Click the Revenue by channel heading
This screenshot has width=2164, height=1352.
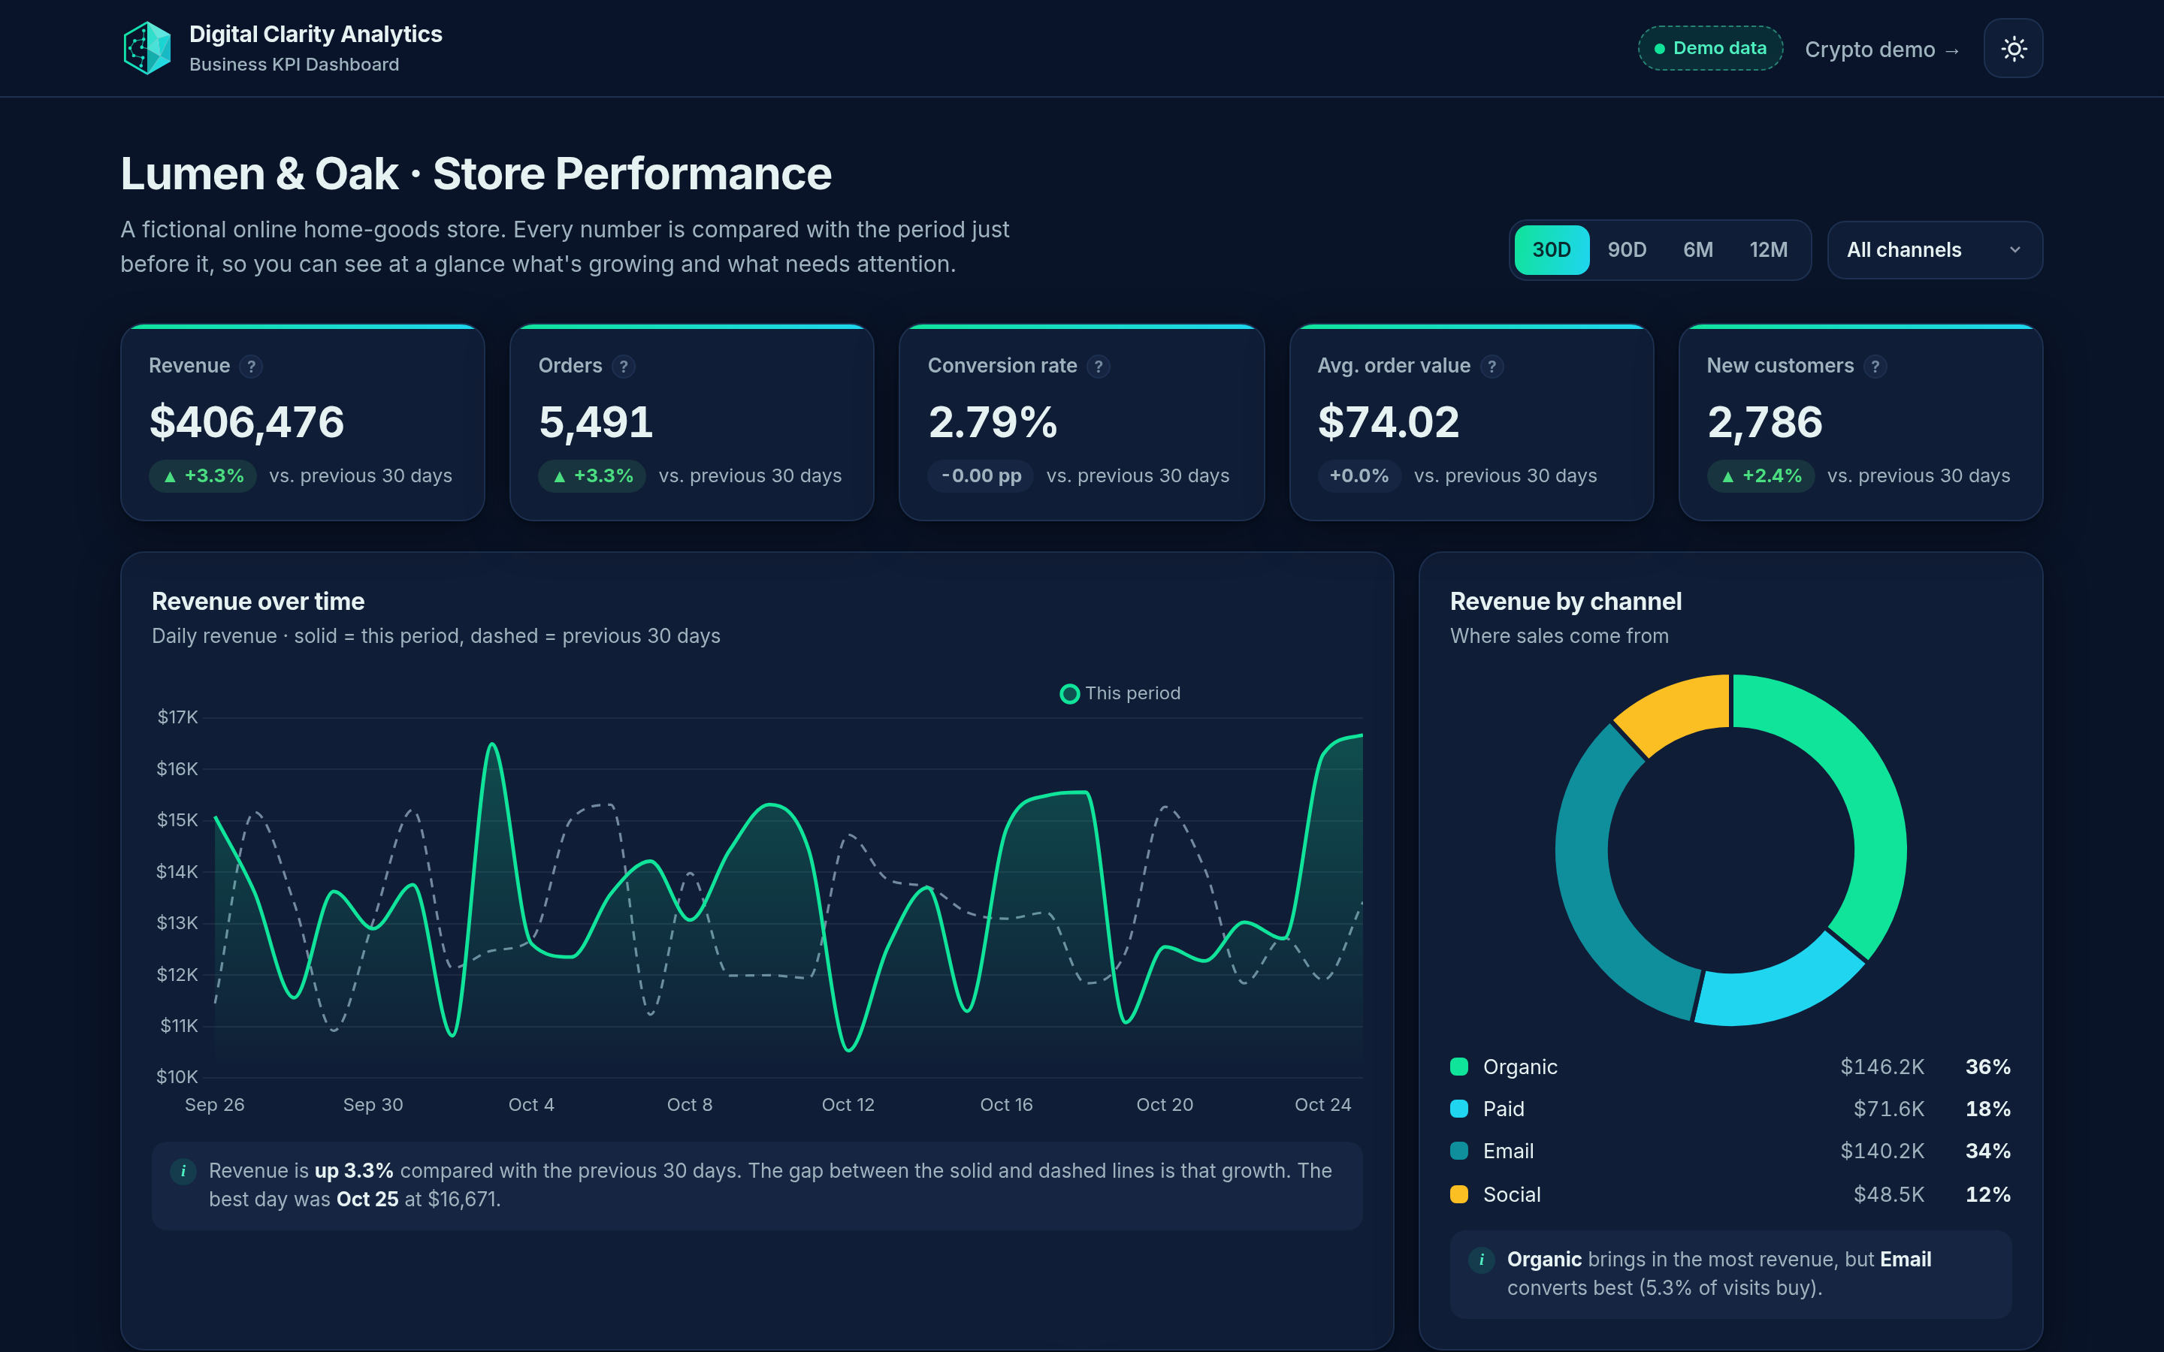click(x=1566, y=602)
